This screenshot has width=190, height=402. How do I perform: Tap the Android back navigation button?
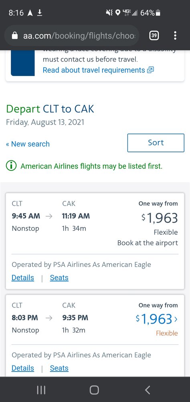click(148, 390)
